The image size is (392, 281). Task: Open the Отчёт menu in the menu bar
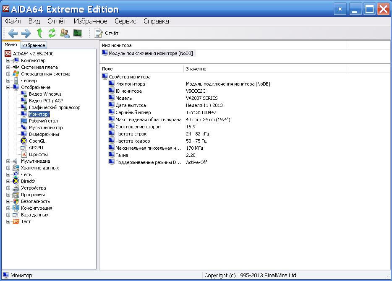click(x=57, y=21)
